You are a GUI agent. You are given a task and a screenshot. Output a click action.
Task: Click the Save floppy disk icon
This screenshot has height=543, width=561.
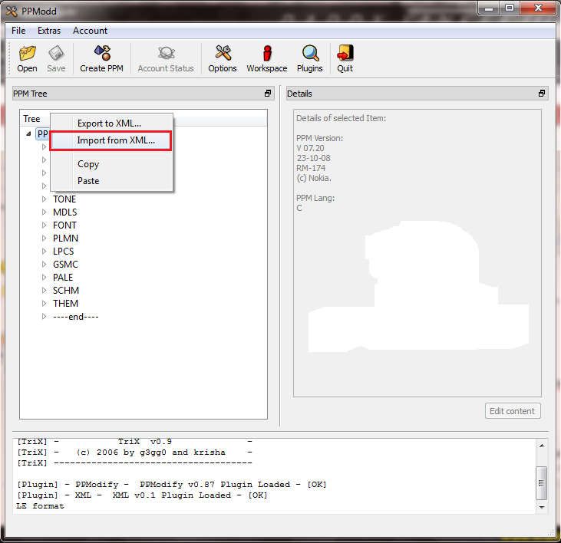[56, 53]
